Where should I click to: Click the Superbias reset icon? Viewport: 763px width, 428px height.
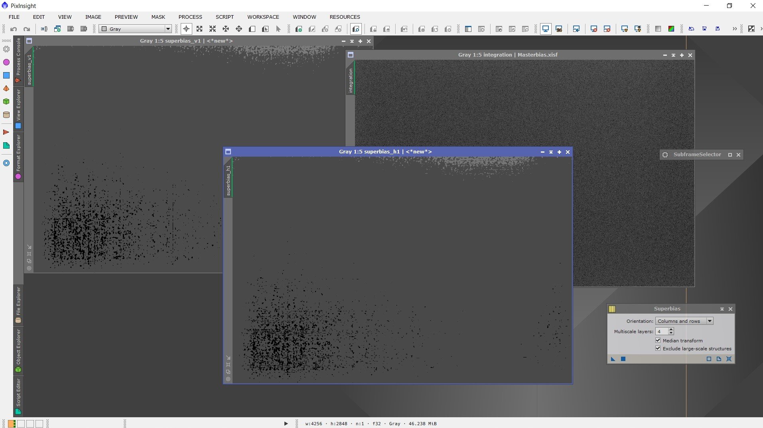729,359
